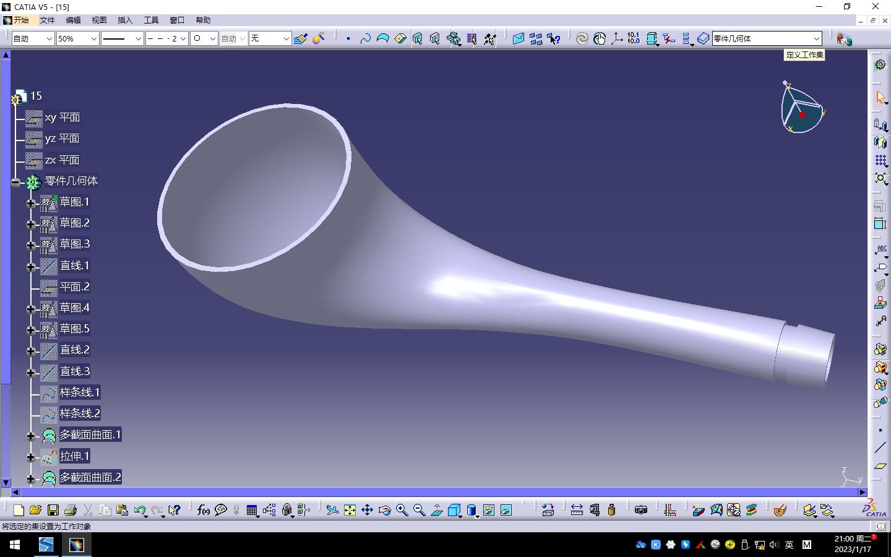Click the Windows Start button
Image resolution: width=891 pixels, height=557 pixels.
tap(15, 545)
